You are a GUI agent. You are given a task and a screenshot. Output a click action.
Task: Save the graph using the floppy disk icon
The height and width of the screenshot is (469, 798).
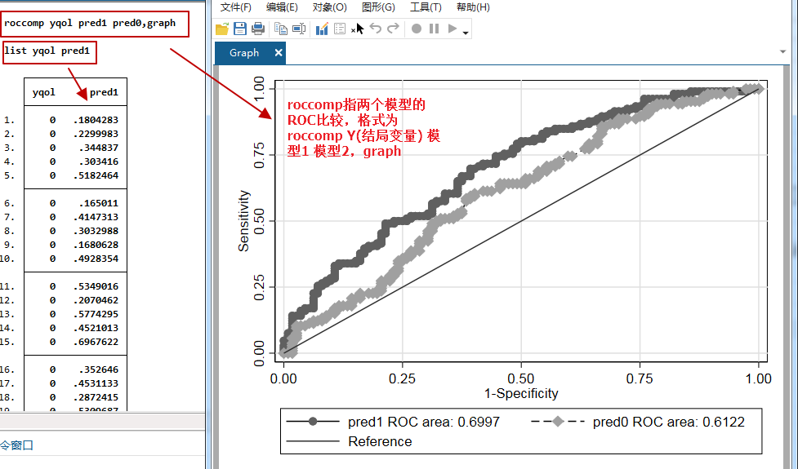pyautogui.click(x=239, y=29)
